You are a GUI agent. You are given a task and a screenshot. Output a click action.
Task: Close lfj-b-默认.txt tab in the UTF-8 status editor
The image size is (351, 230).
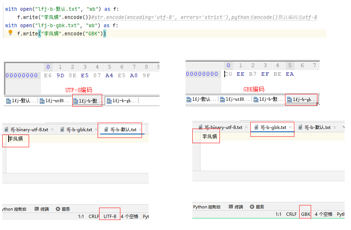click(x=140, y=130)
